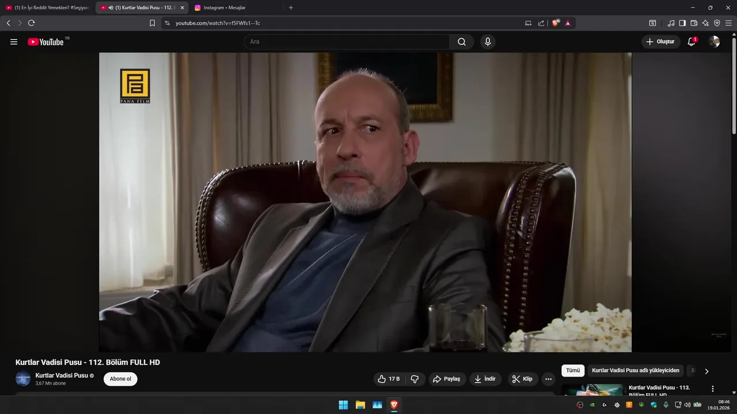Filter by Kurtlar Vadisi Pusu adlı yükleyiciden
This screenshot has height=414, width=737.
pos(636,371)
